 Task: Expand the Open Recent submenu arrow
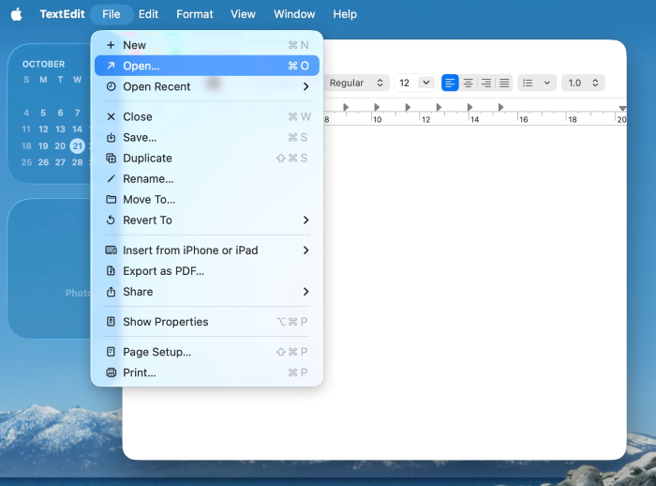pyautogui.click(x=306, y=86)
